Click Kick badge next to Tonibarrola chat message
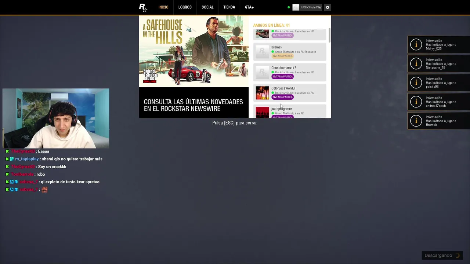This screenshot has width=470, height=264. point(7,174)
